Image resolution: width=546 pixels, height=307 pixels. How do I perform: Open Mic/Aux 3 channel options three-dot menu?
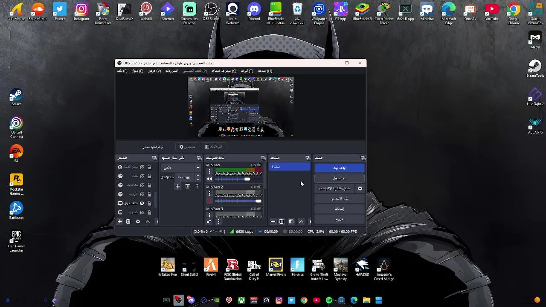tap(209, 214)
